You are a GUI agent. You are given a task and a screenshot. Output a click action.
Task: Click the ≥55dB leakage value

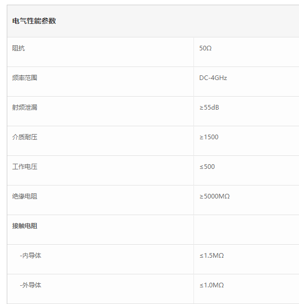click(x=209, y=108)
